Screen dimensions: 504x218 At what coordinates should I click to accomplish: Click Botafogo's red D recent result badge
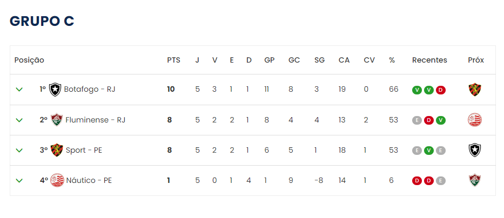click(441, 90)
